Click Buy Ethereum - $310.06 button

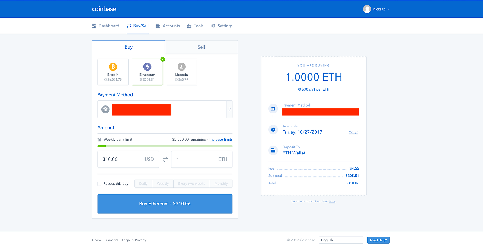[x=165, y=204]
